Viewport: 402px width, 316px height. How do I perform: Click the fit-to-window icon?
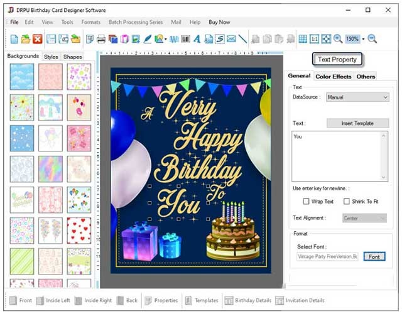pyautogui.click(x=326, y=39)
